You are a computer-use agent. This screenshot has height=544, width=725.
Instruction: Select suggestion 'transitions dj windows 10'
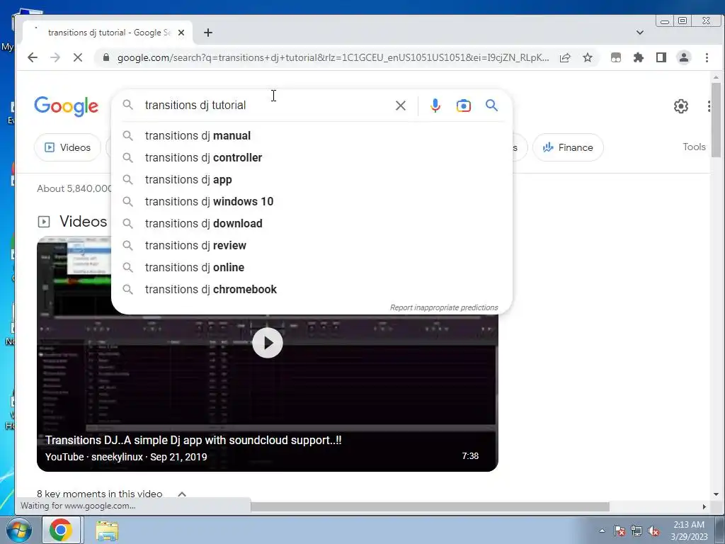tap(312, 202)
